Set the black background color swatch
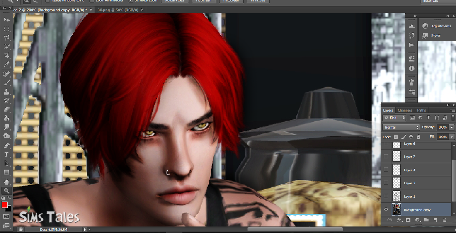 coord(9,209)
